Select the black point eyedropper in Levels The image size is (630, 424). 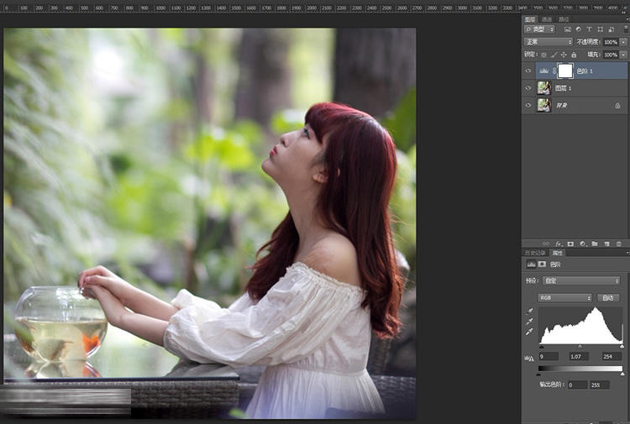(x=529, y=311)
